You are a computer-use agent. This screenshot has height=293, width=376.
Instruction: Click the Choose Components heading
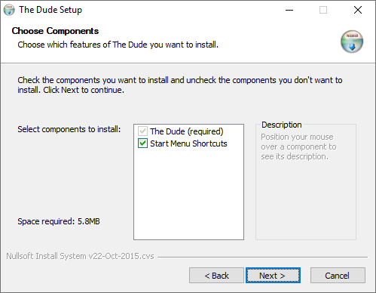pyautogui.click(x=55, y=31)
